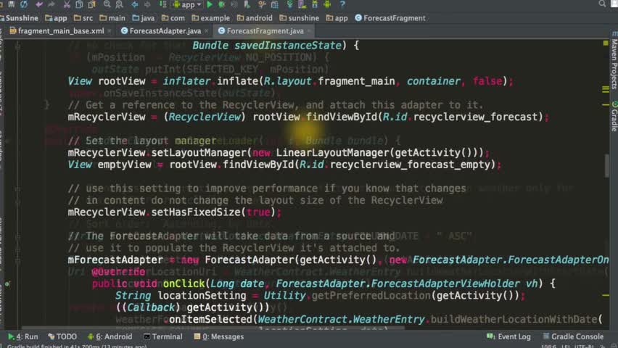Open the Gradle Console panel
Image resolution: width=618 pixels, height=348 pixels.
573,336
